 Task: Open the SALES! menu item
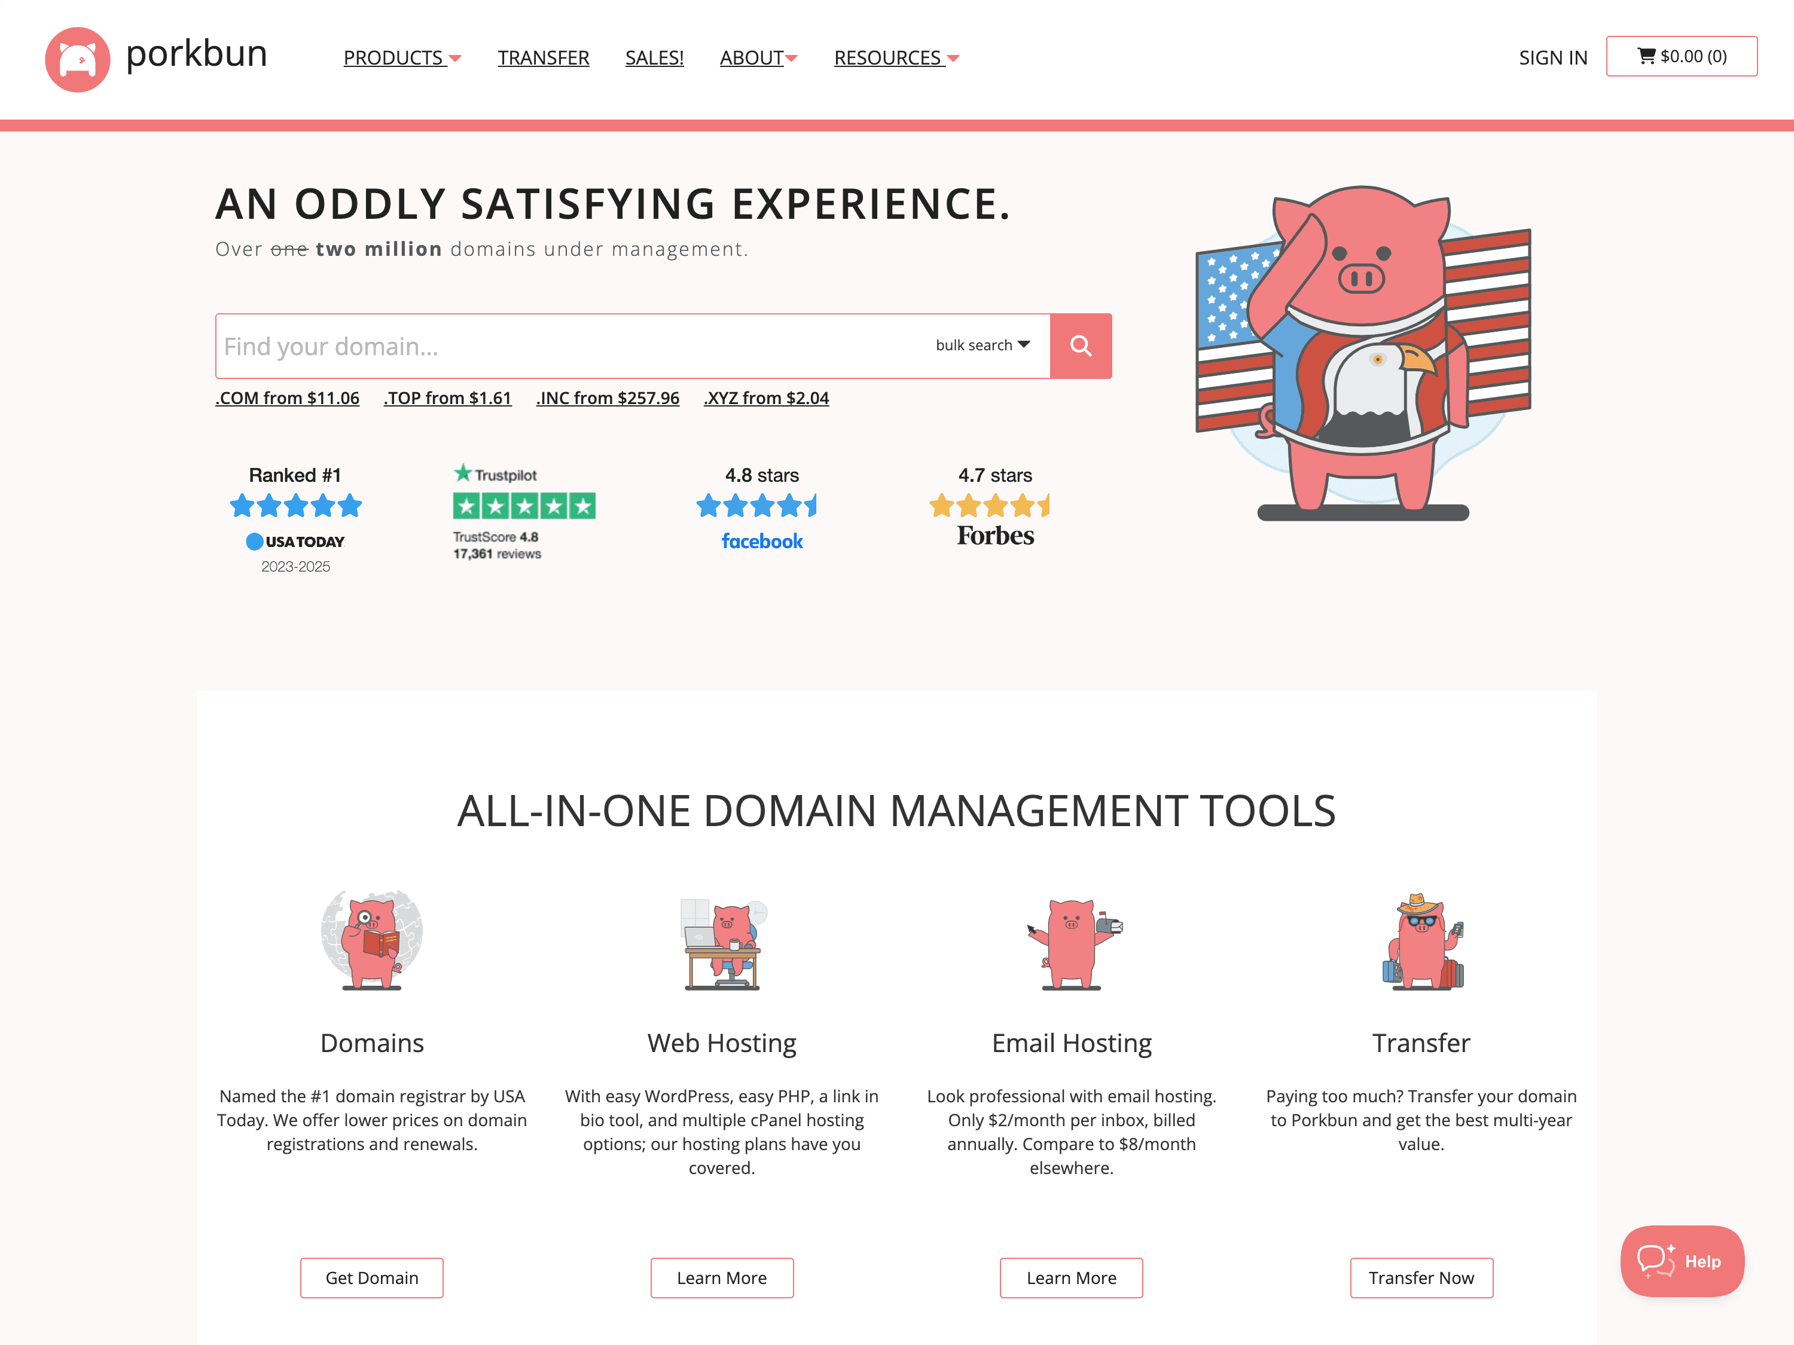click(x=654, y=57)
